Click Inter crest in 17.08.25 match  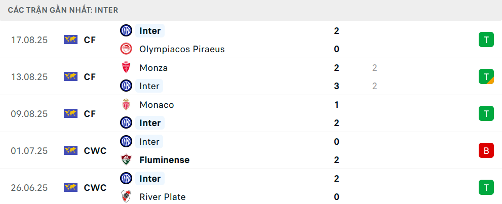(126, 31)
